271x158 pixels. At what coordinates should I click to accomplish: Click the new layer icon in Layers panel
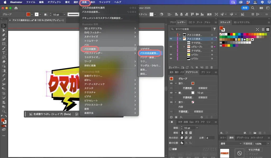pyautogui.click(x=207, y=67)
